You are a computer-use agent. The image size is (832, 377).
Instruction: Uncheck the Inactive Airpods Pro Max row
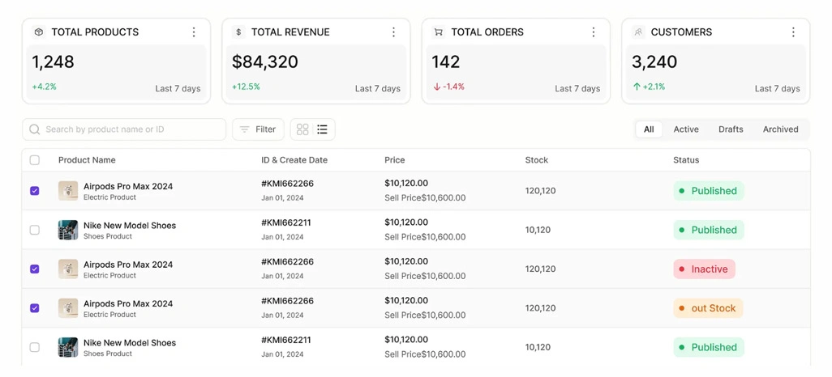(35, 269)
